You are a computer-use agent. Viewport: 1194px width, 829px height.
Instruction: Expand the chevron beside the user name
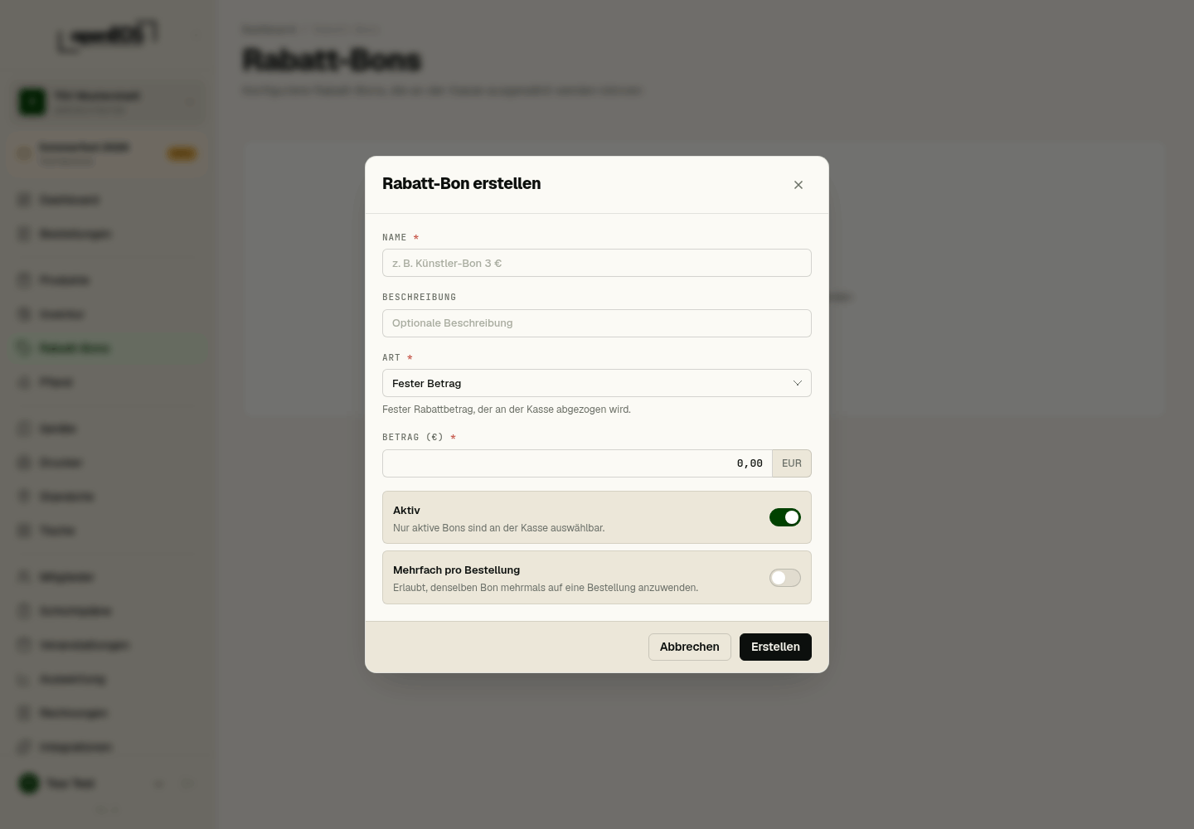[158, 783]
